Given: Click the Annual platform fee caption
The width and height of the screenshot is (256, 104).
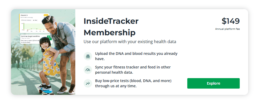Looking at the screenshot, I should (x=227, y=29).
